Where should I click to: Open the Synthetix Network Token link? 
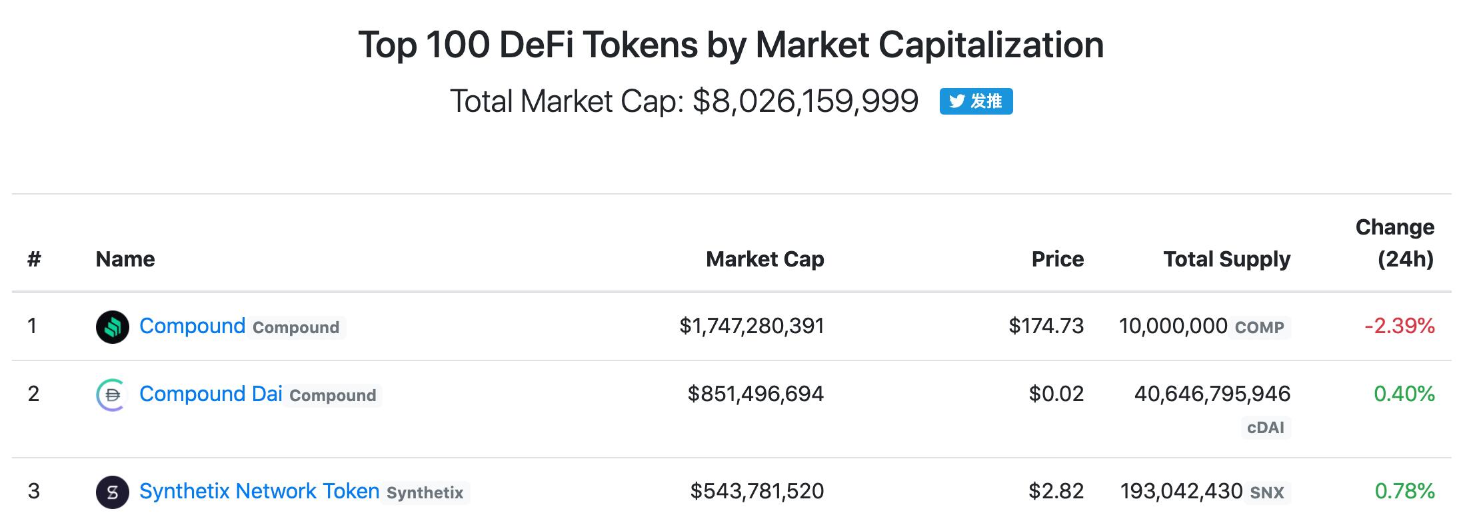tap(259, 491)
